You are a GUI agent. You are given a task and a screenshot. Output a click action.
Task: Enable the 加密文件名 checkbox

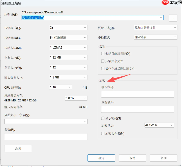[103, 133]
